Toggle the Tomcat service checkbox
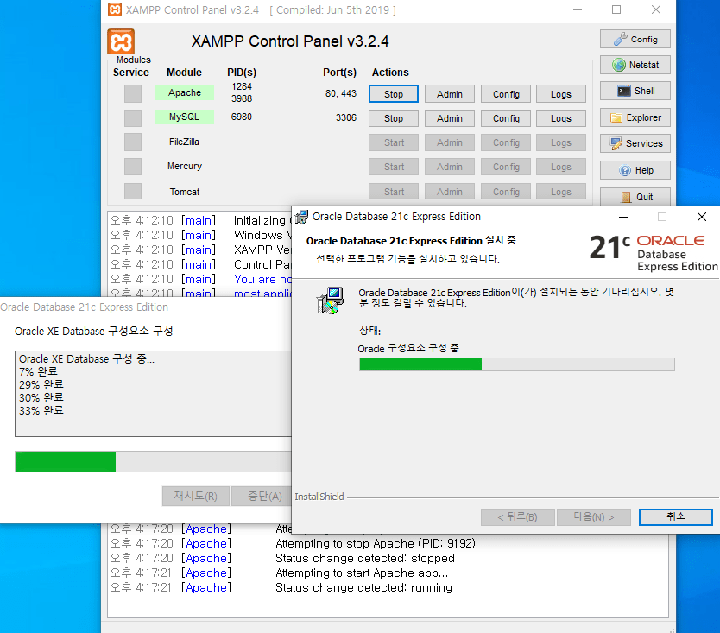 [133, 191]
